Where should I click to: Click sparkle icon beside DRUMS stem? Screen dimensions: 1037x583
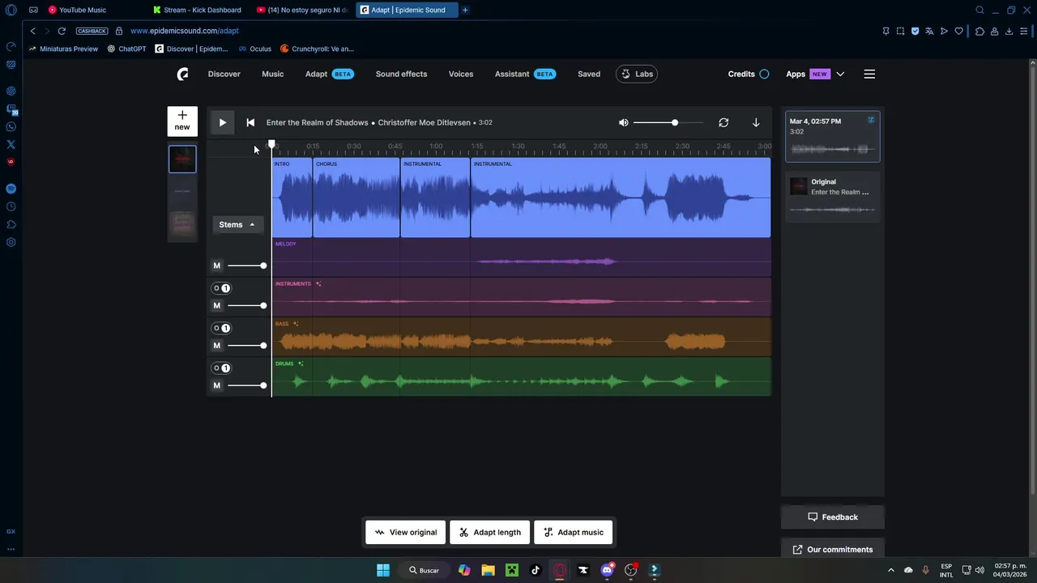(x=301, y=364)
